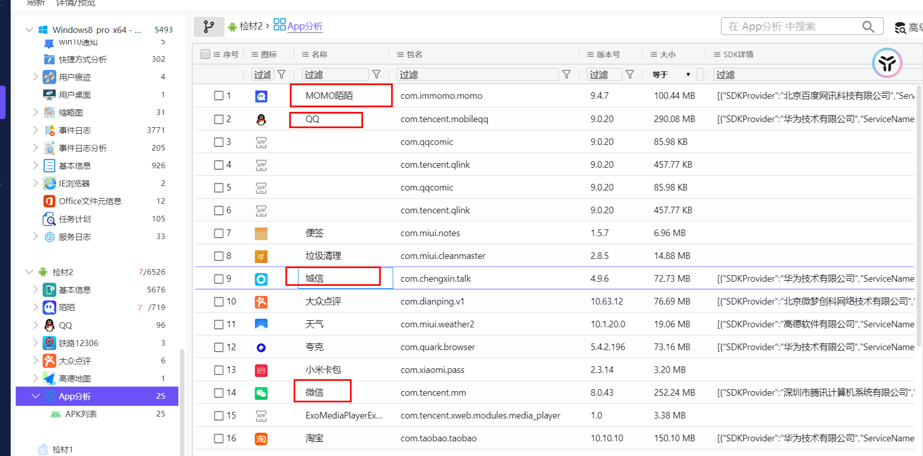The width and height of the screenshot is (923, 456).
Task: Click the search magnifier icon
Action: pos(868,26)
